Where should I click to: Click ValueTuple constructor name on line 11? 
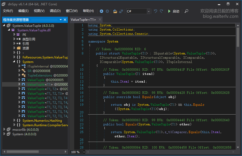pos(125,74)
